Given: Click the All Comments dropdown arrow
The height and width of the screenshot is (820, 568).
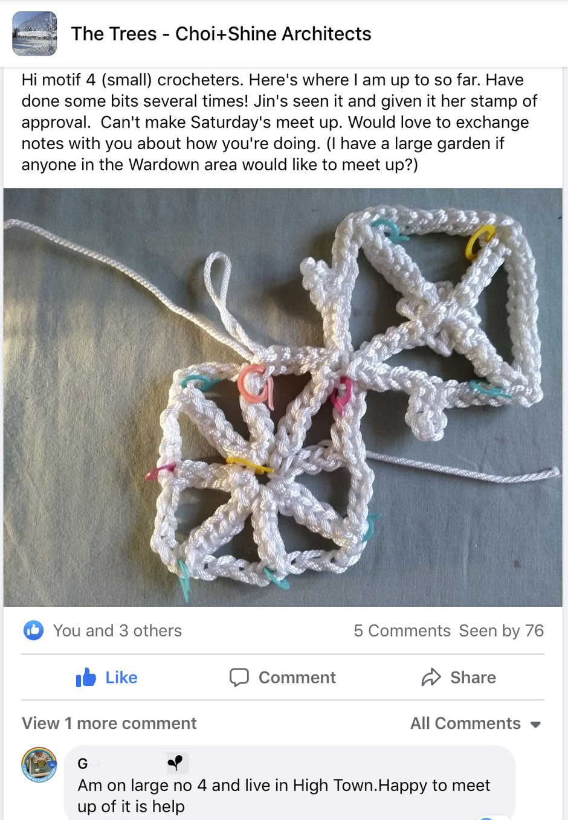Looking at the screenshot, I should pyautogui.click(x=535, y=724).
